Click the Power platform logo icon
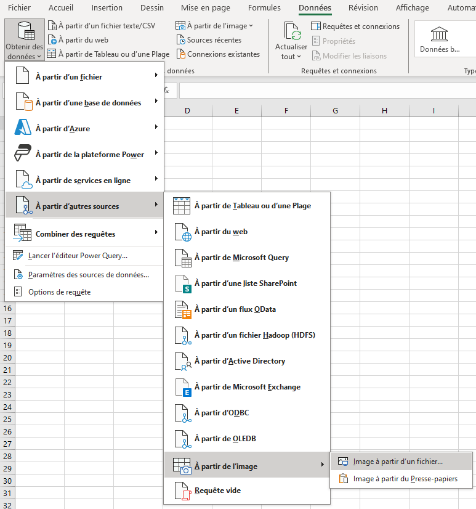The width and height of the screenshot is (476, 509). tap(23, 153)
